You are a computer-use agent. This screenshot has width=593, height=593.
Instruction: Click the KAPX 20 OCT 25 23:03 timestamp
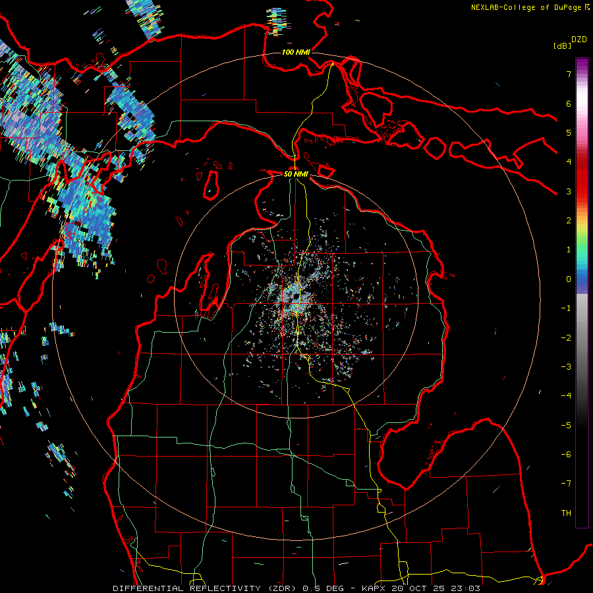tap(421, 588)
